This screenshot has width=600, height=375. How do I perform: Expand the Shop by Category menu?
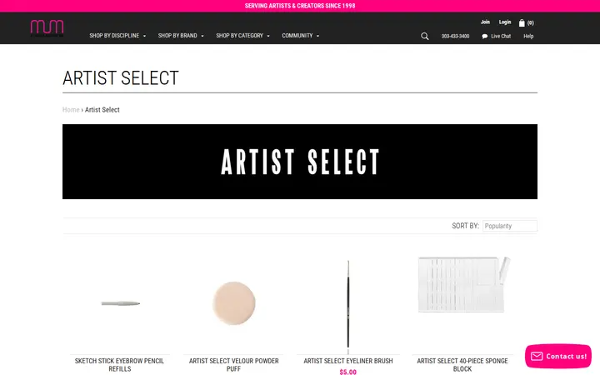tap(243, 36)
